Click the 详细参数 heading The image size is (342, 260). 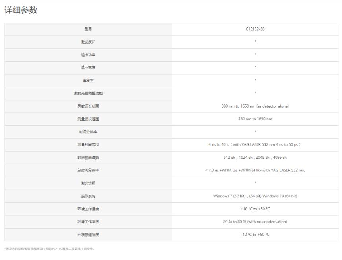(x=21, y=10)
